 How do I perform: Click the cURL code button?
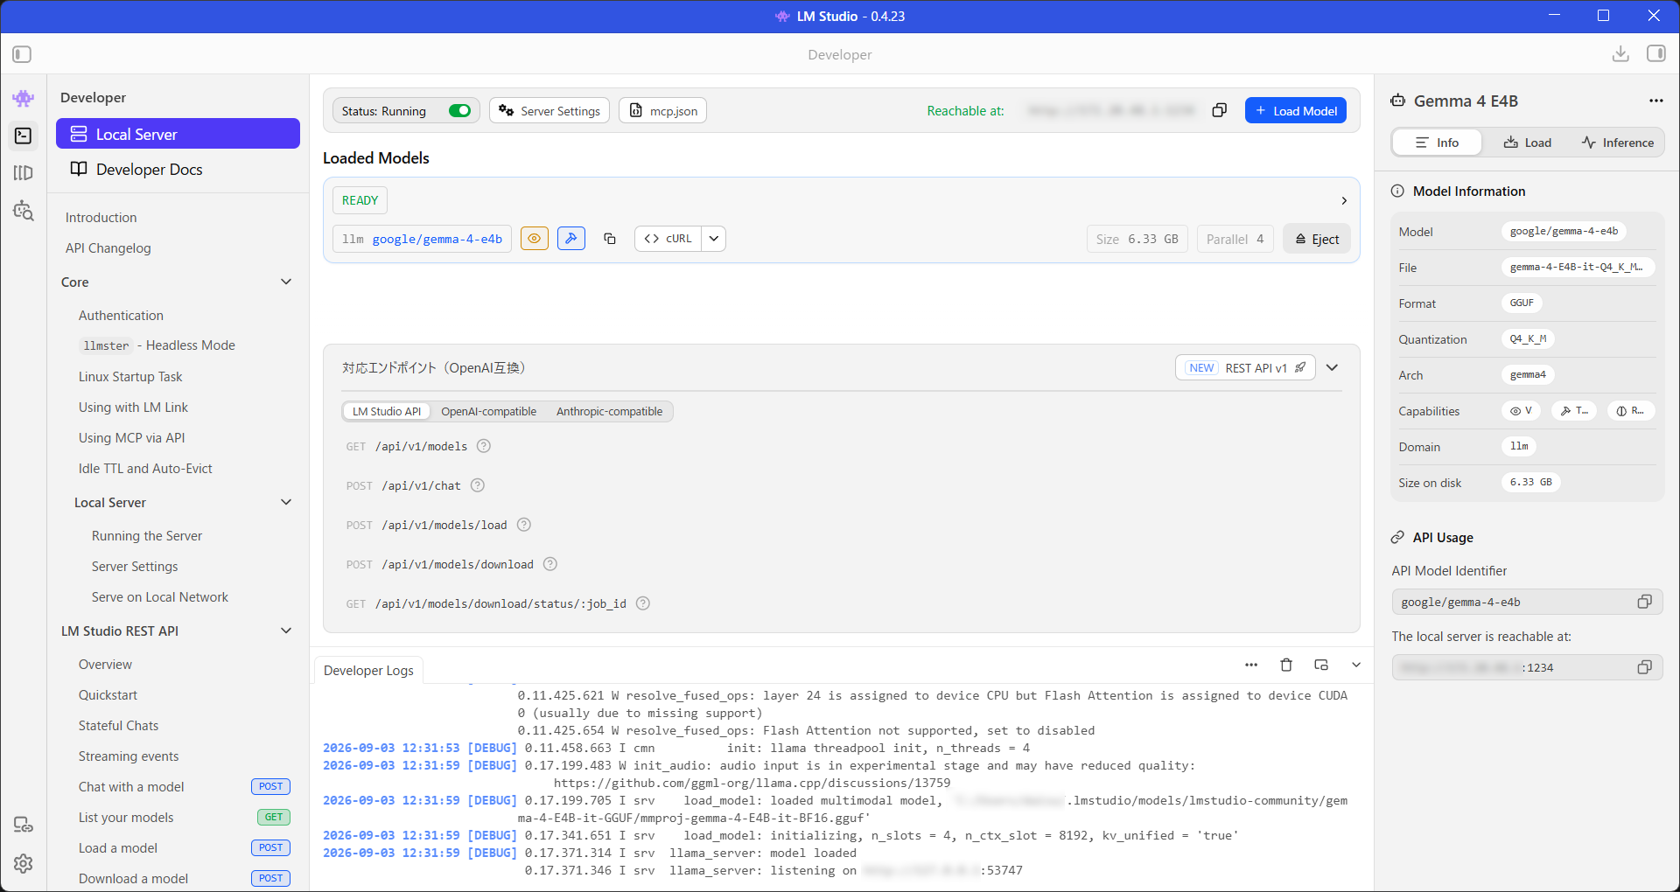pos(668,239)
